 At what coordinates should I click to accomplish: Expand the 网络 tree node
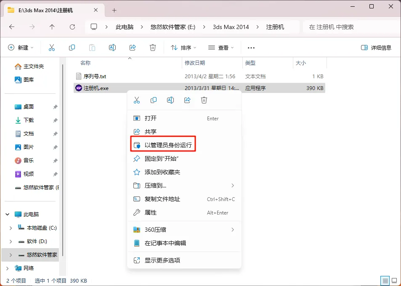[8, 268]
